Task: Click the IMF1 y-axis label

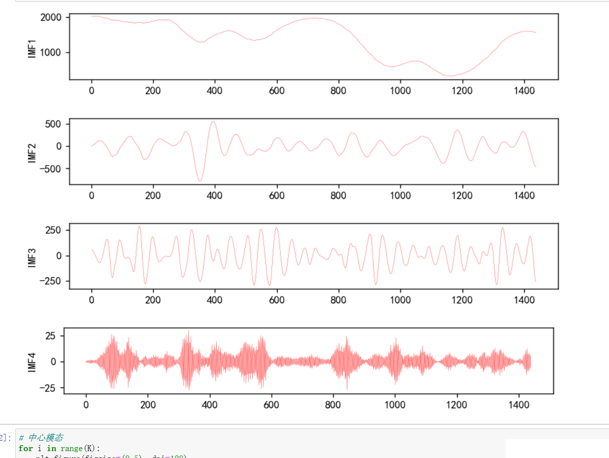Action: coord(33,46)
